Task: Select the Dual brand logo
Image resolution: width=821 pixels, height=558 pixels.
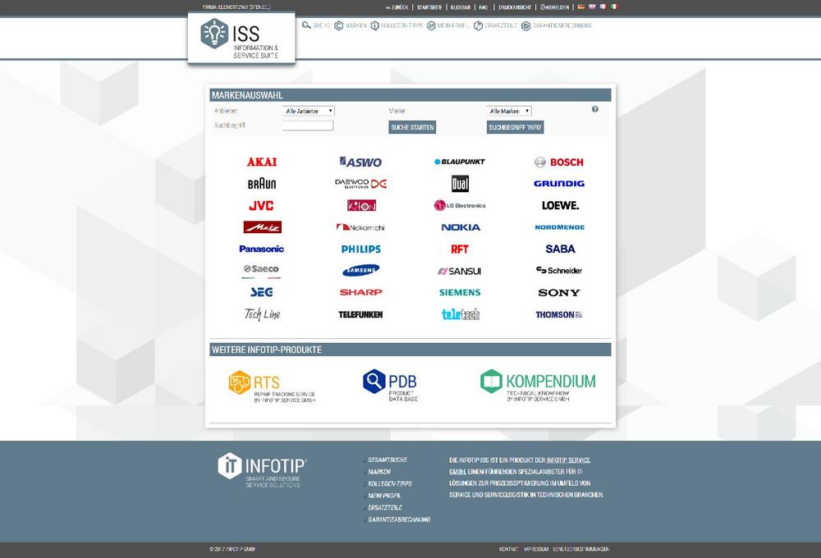Action: click(x=461, y=184)
